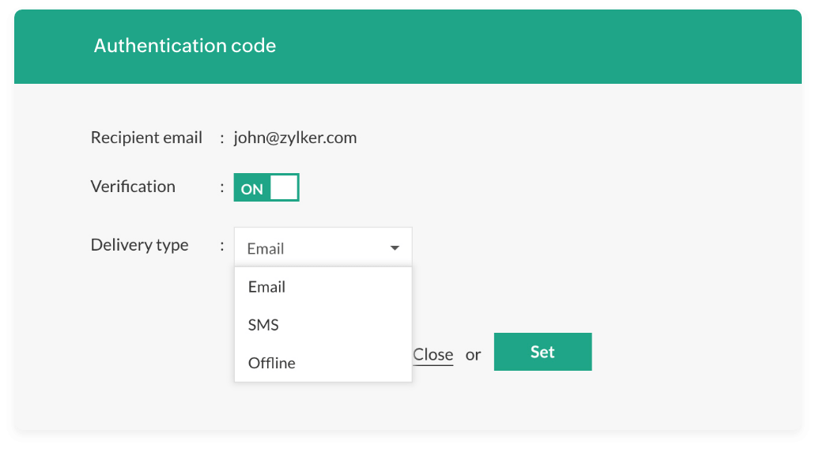Click the Delivery type dropdown arrow
Image resolution: width=816 pixels, height=449 pixels.
point(395,248)
